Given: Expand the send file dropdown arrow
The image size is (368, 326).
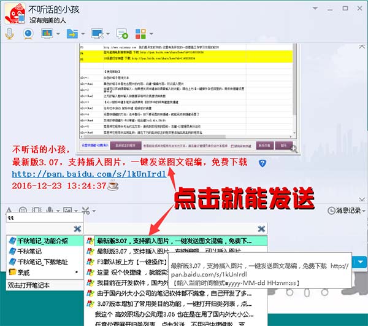Looking at the screenshot, I should click(x=83, y=34).
